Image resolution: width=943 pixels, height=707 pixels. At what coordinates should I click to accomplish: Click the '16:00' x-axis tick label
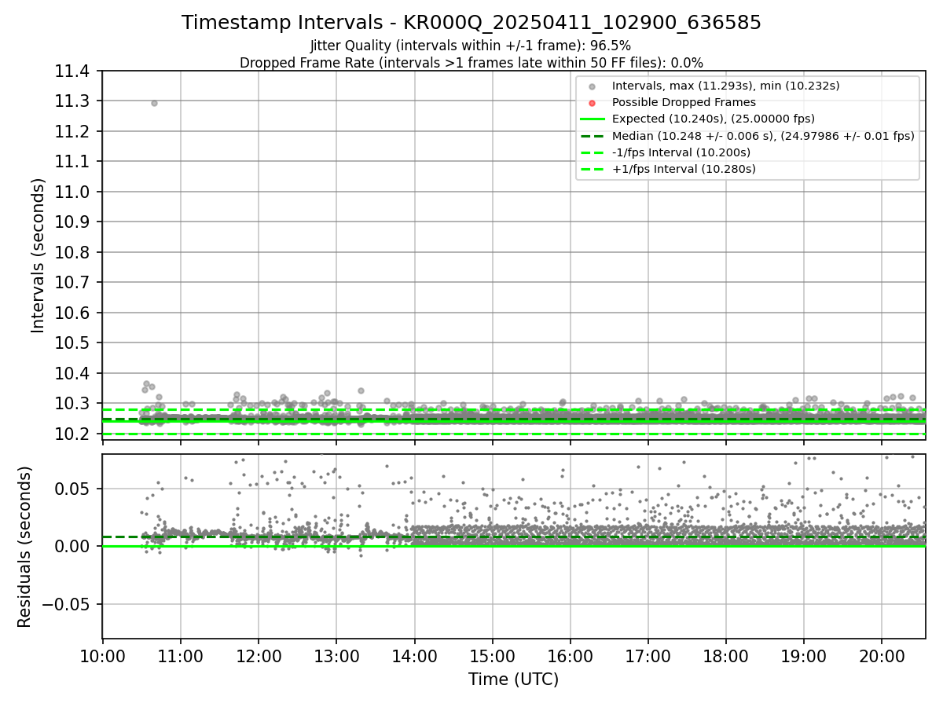tap(570, 656)
